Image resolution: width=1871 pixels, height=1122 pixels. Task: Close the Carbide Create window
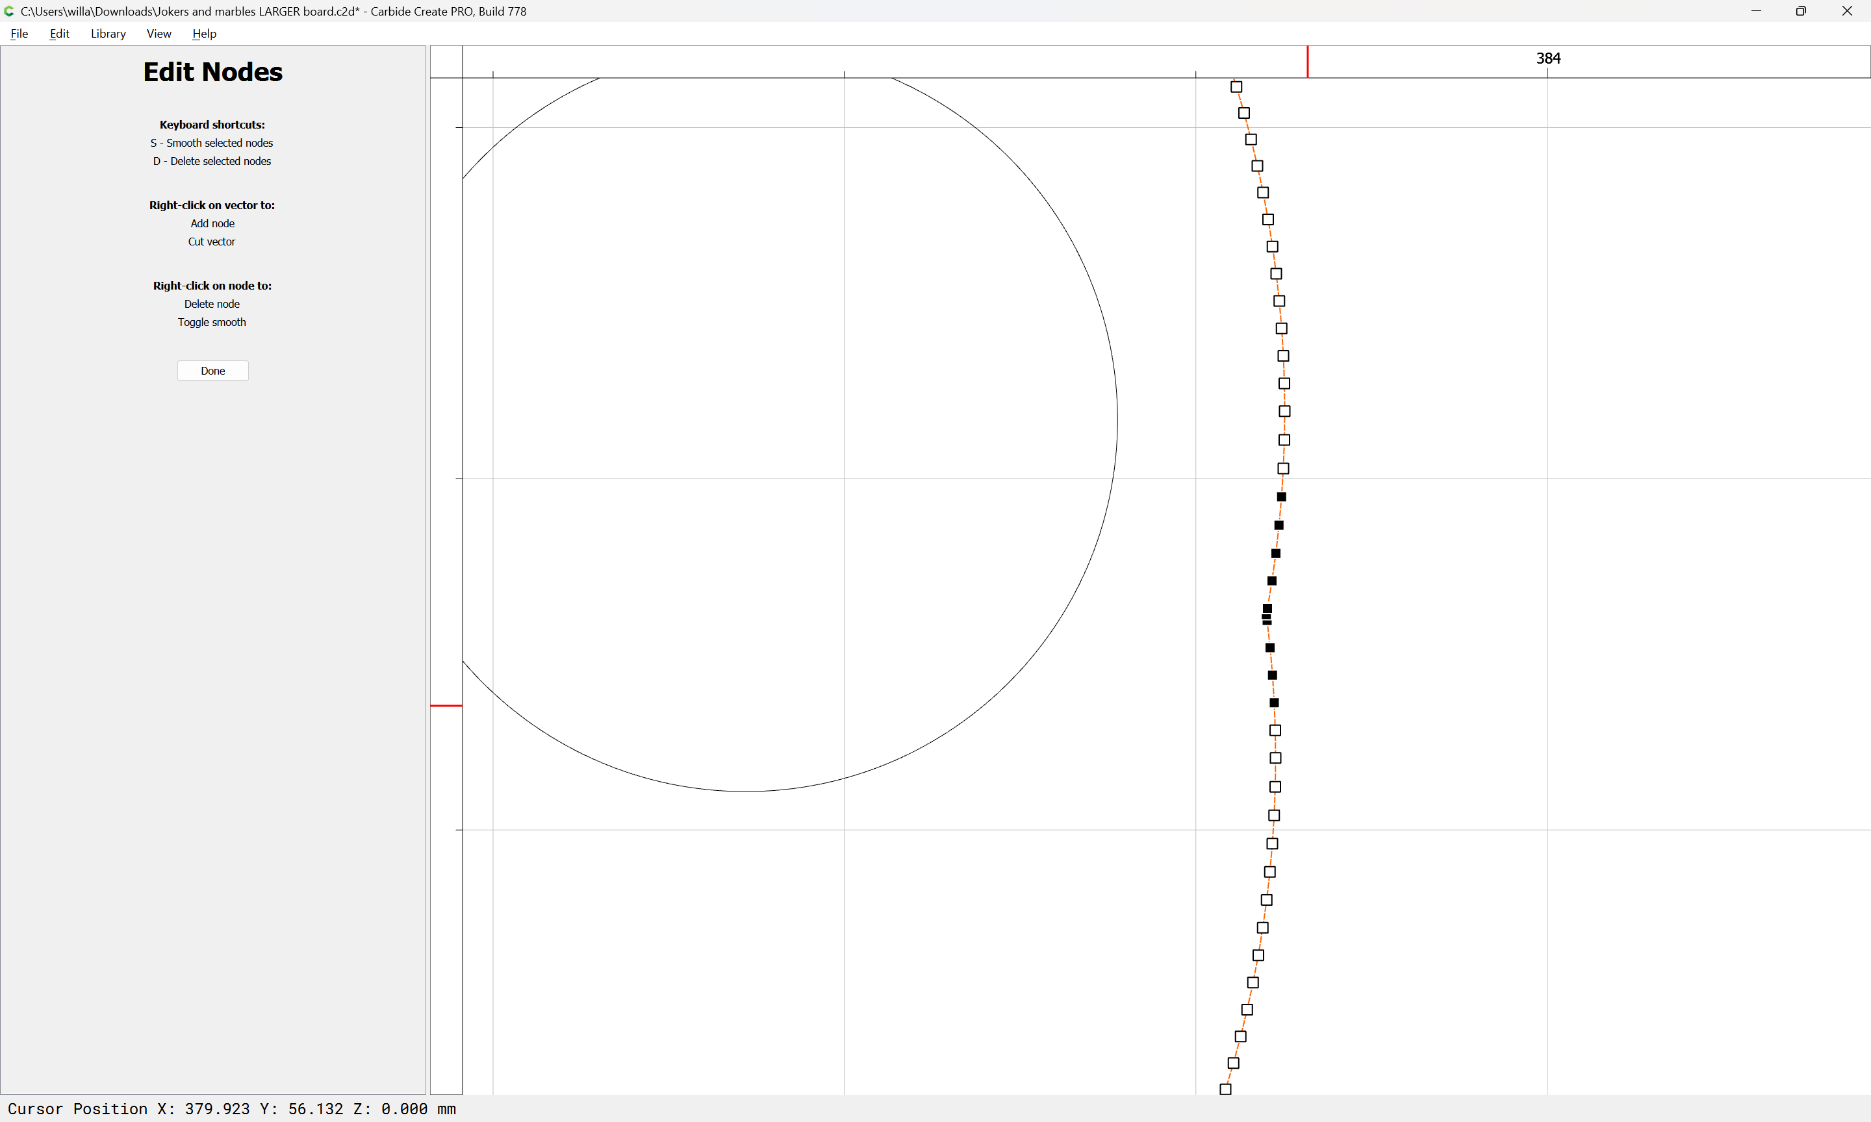pyautogui.click(x=1847, y=11)
